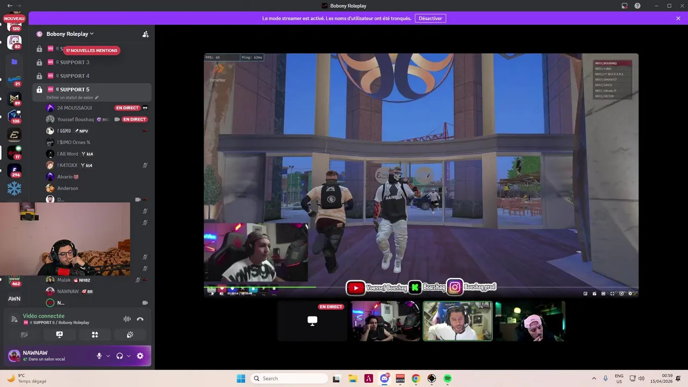Go back with the top-left arrow
Image resolution: width=688 pixels, height=387 pixels.
click(x=10, y=5)
